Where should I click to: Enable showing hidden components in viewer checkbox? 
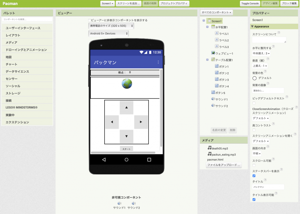(x=90, y=20)
